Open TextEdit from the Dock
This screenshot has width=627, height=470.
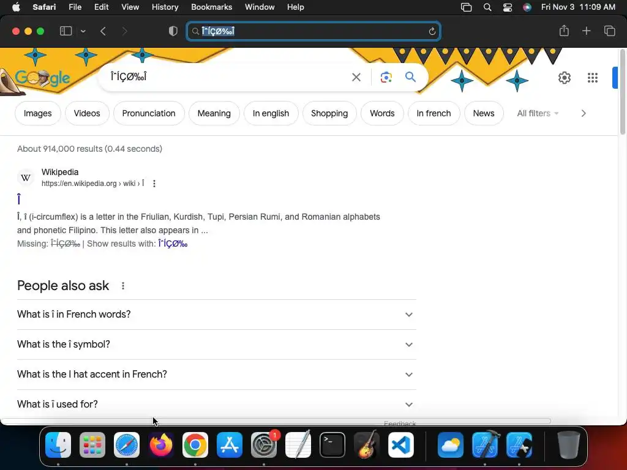point(298,445)
